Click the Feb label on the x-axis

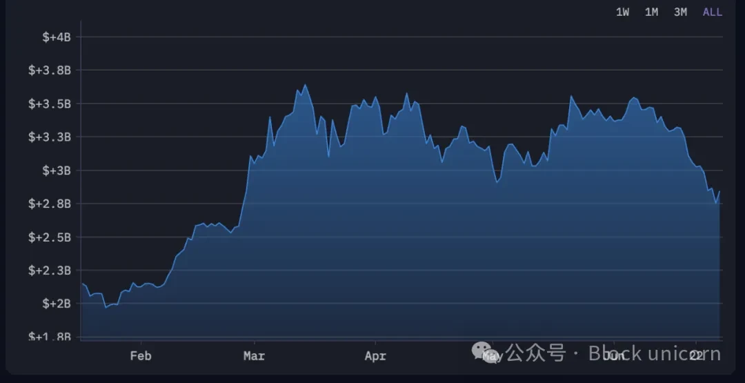pyautogui.click(x=141, y=356)
